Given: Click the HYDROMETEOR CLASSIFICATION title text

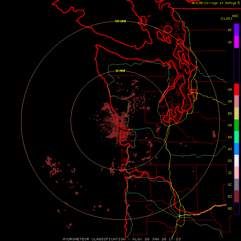Looking at the screenshot, I should 94,239.
